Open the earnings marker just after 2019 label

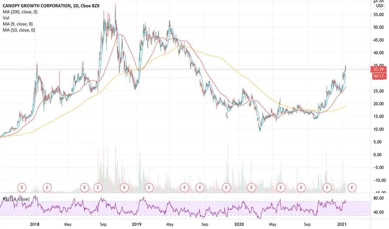[x=149, y=188]
